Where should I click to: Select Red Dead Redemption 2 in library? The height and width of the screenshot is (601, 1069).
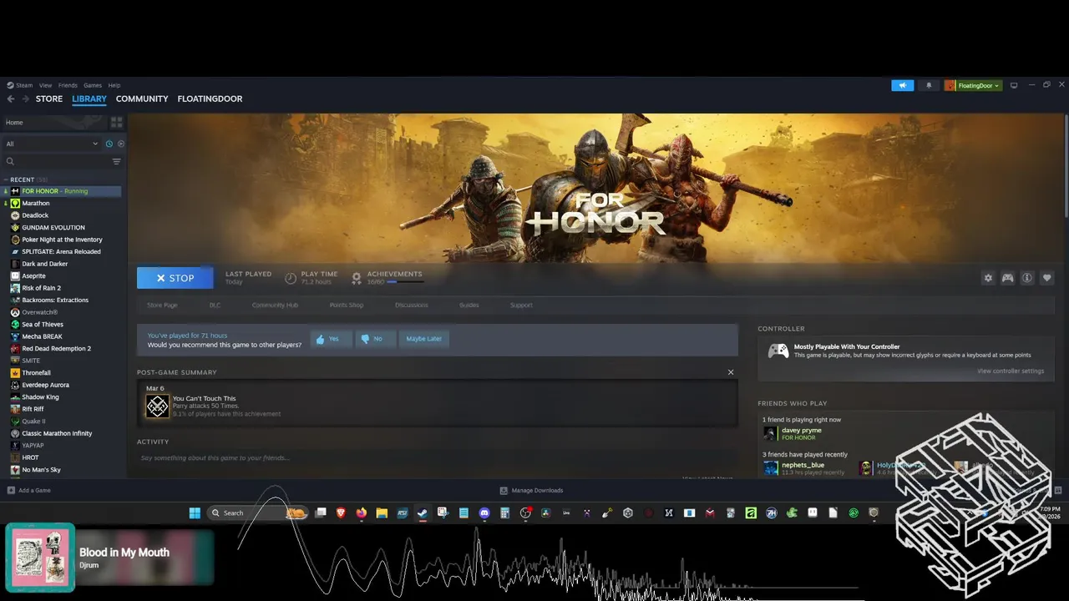point(56,348)
